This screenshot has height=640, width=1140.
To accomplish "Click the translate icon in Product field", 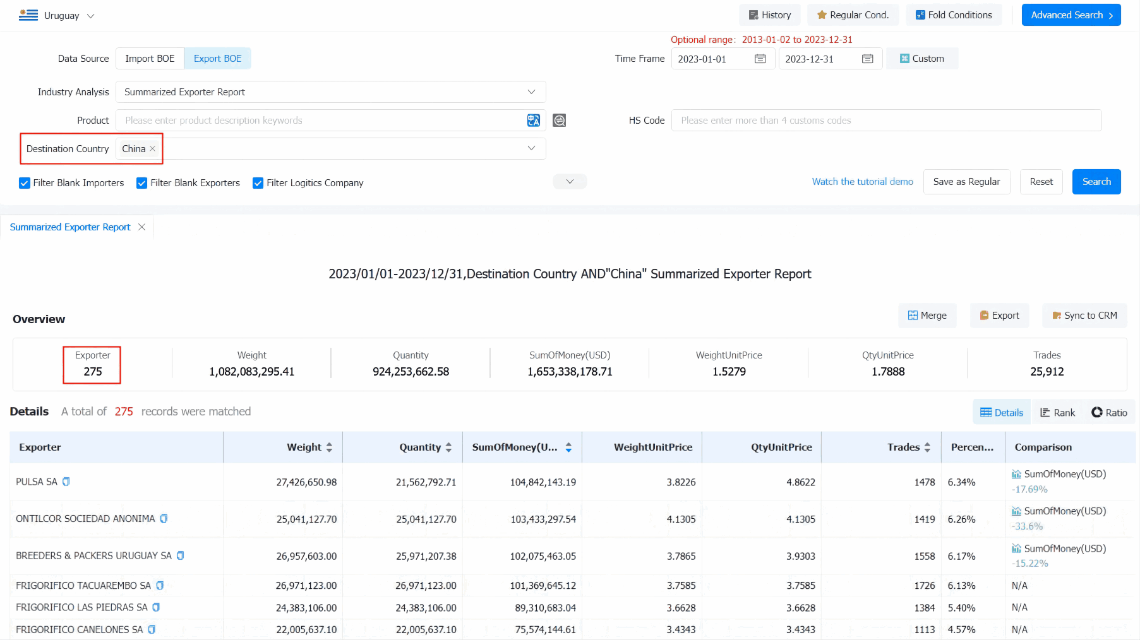I will 534,121.
